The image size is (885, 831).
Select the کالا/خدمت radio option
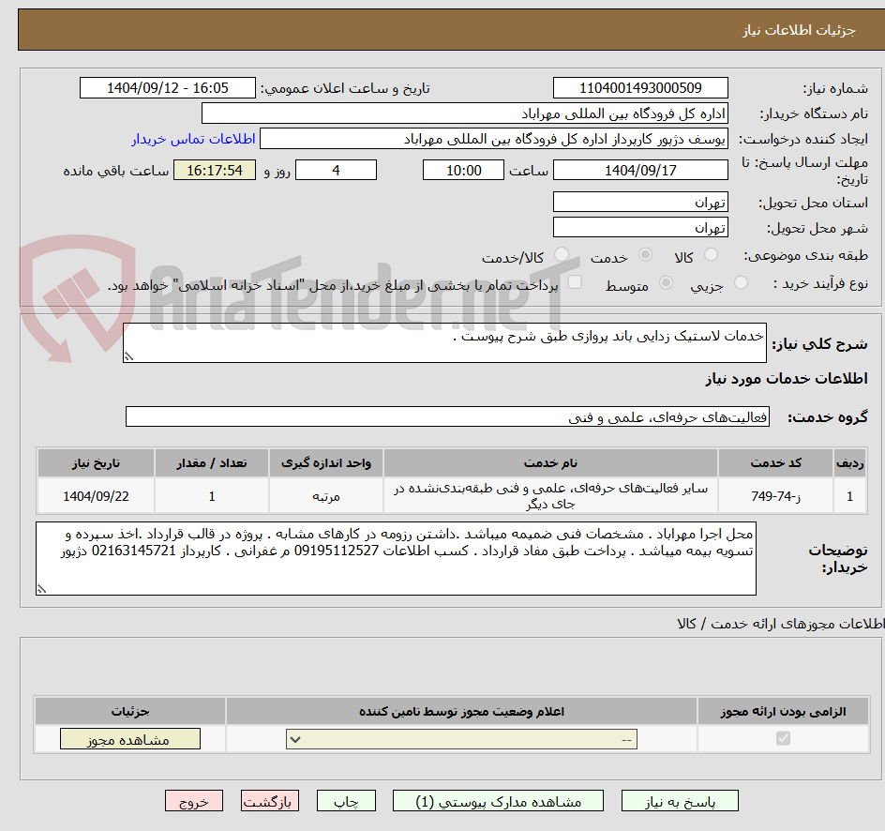point(562,254)
